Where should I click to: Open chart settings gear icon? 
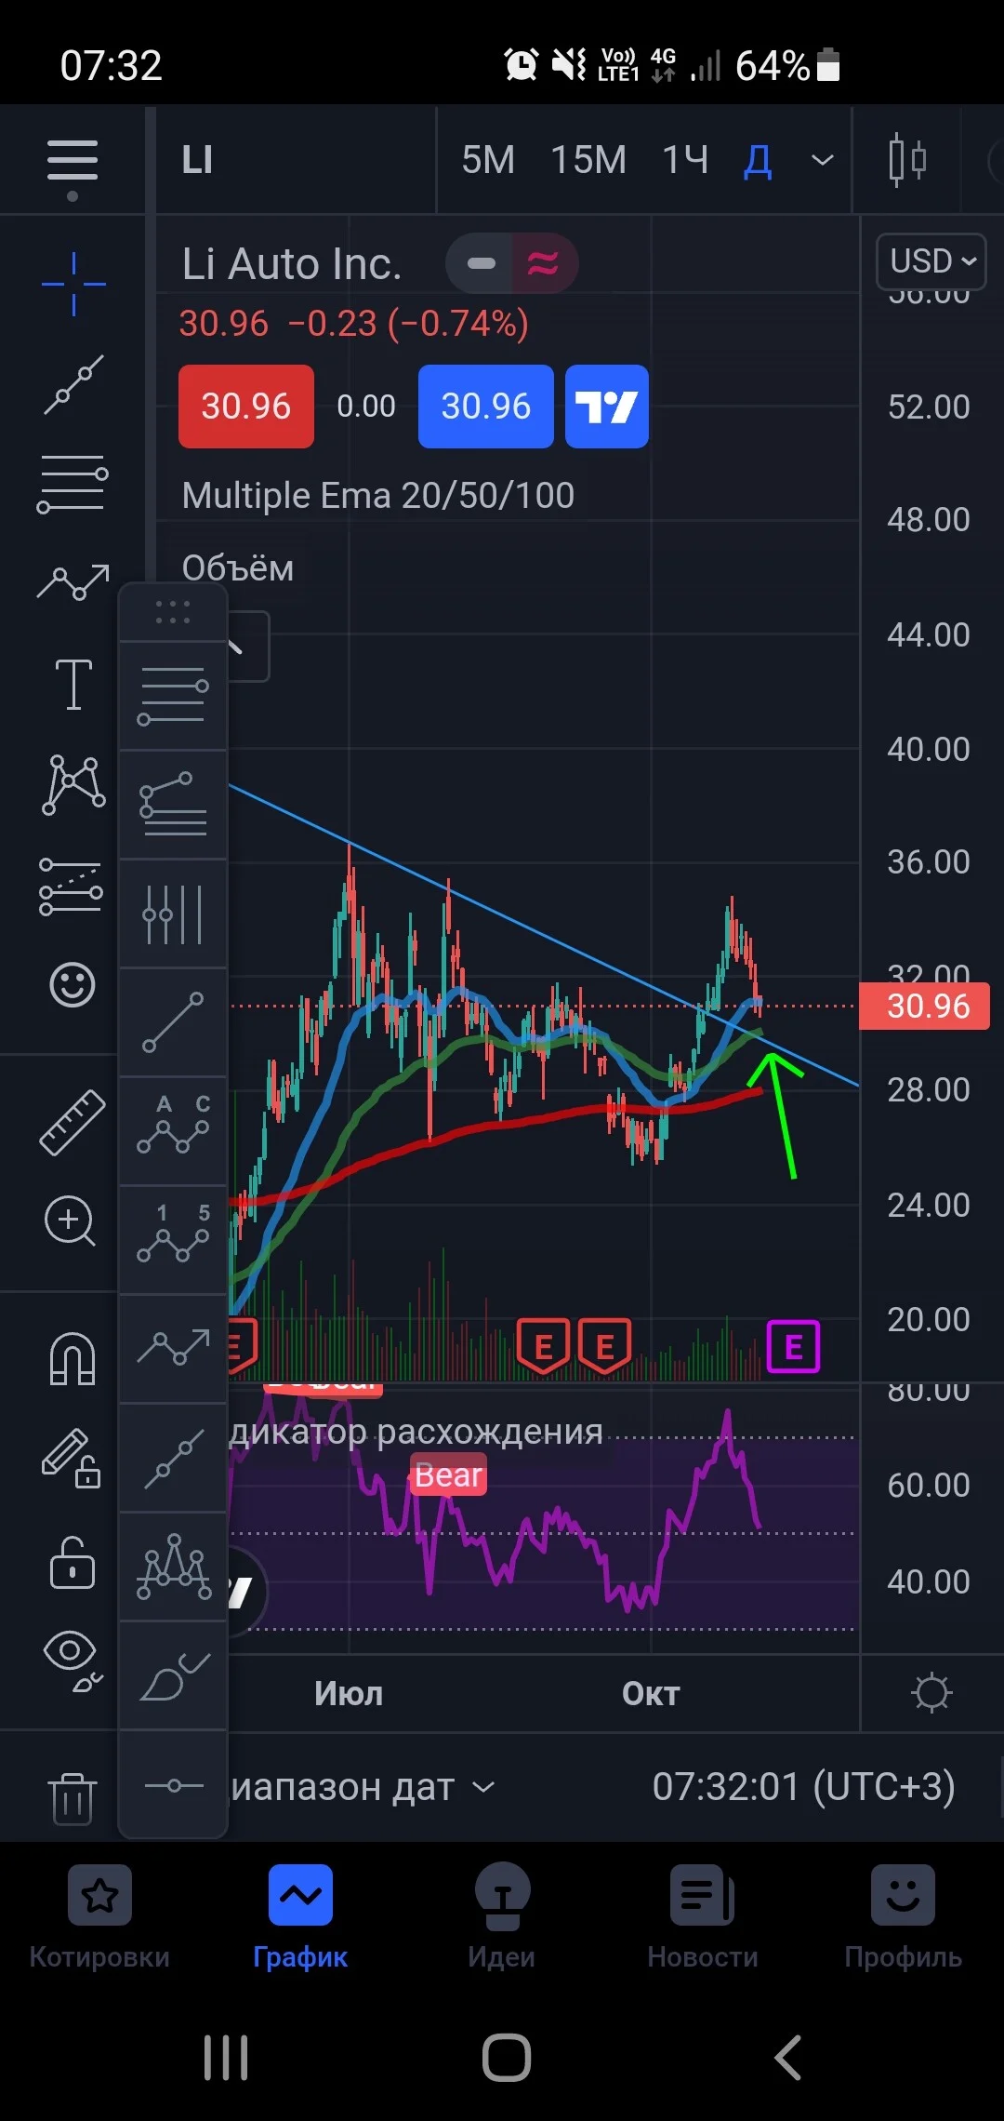click(x=932, y=1693)
